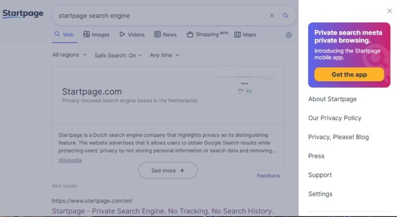Expand the Any time filter dropdown
Viewport: 397px width, 217px height.
(165, 55)
